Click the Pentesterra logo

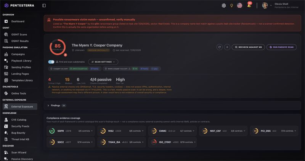coord(19,5)
